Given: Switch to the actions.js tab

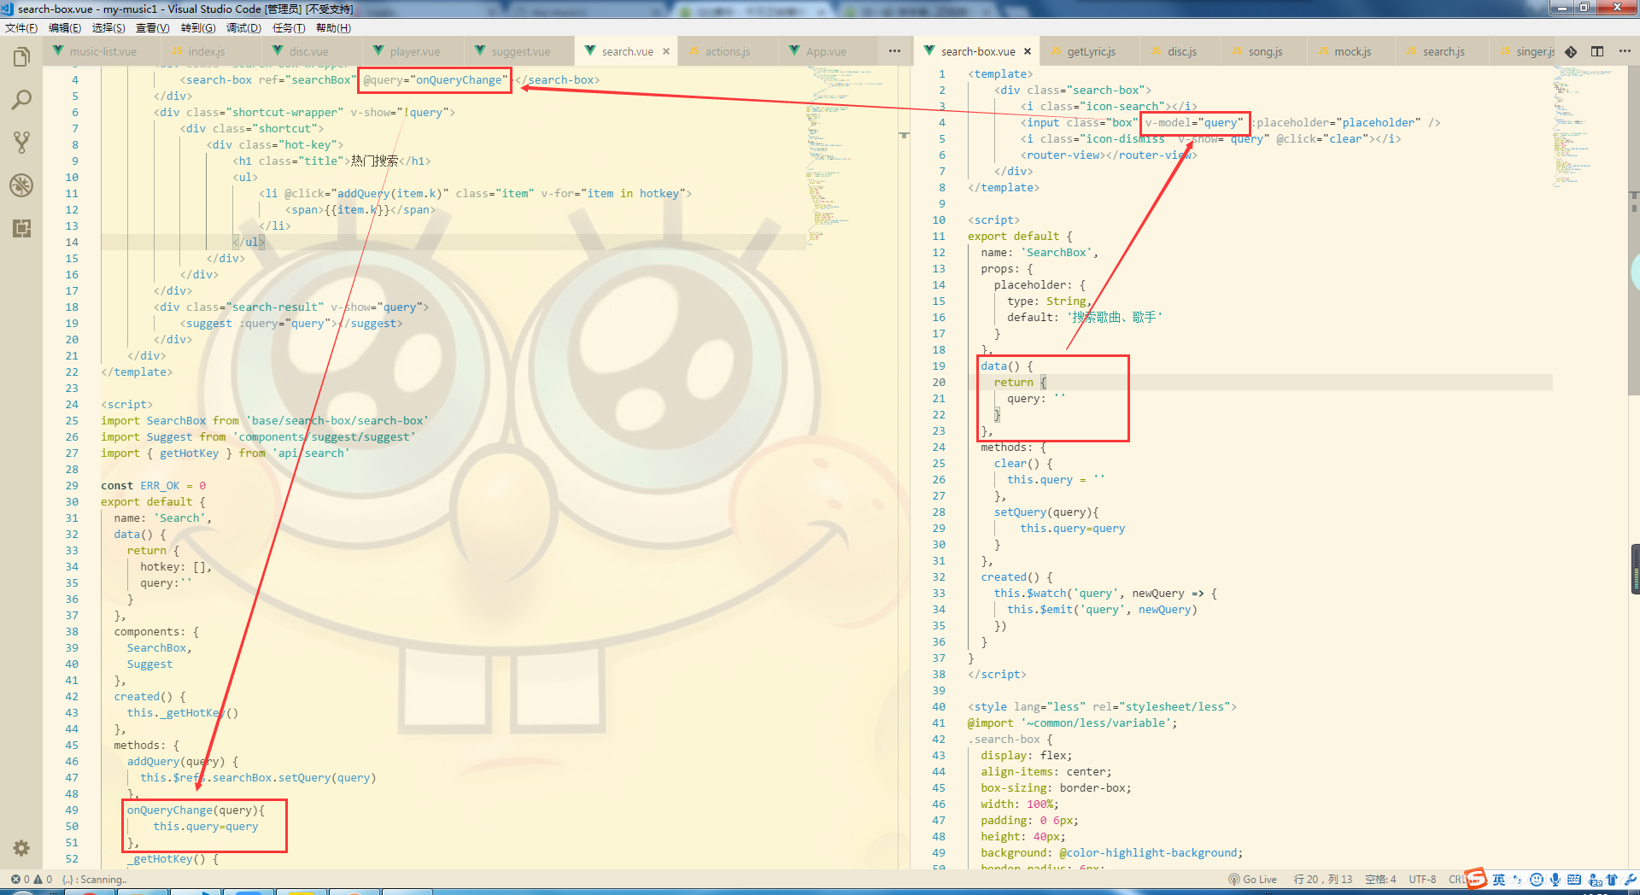Looking at the screenshot, I should pos(727,51).
